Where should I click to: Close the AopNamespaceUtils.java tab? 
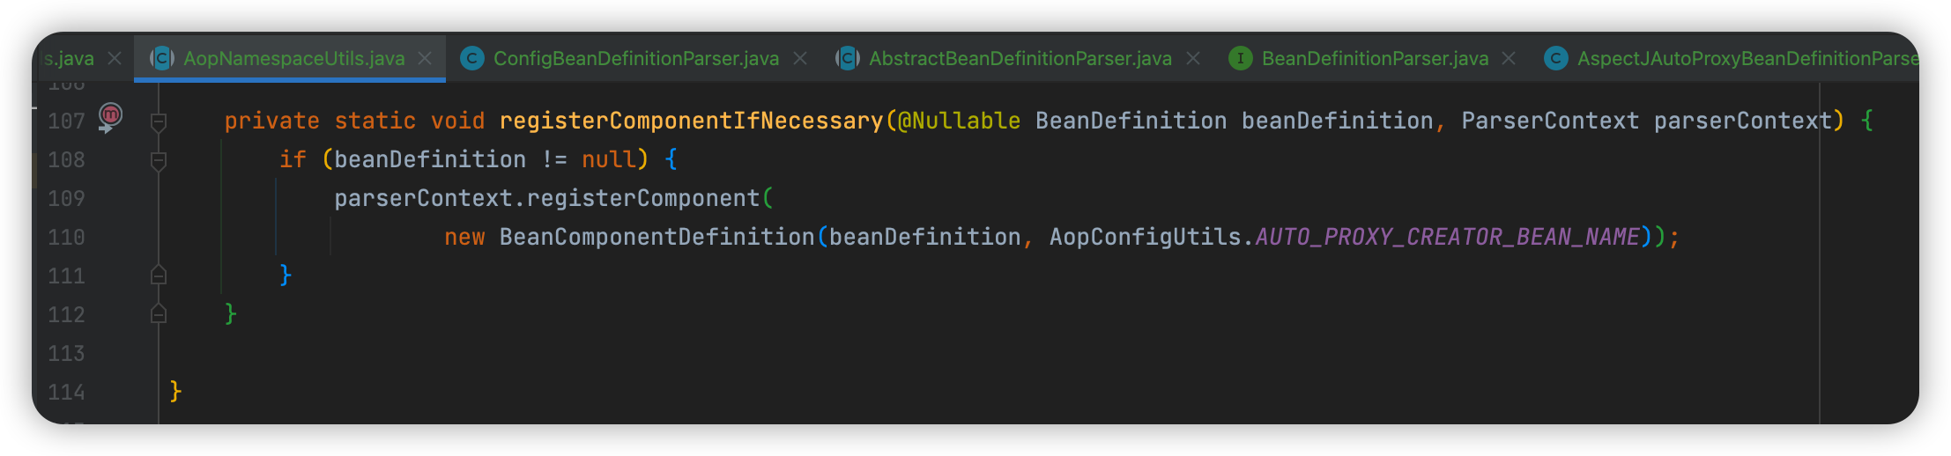point(425,58)
